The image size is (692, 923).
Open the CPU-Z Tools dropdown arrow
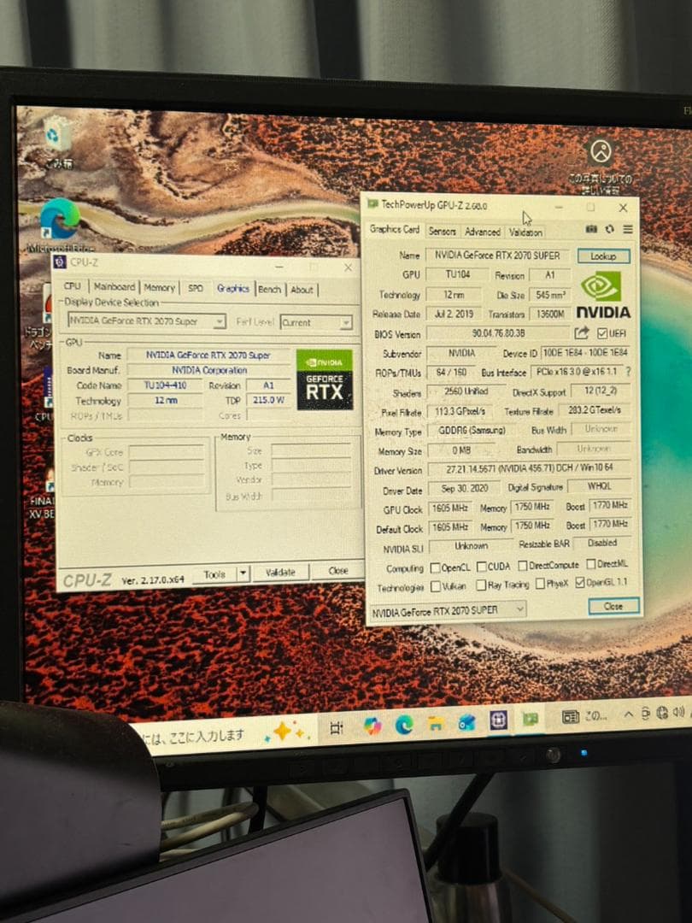point(243,573)
